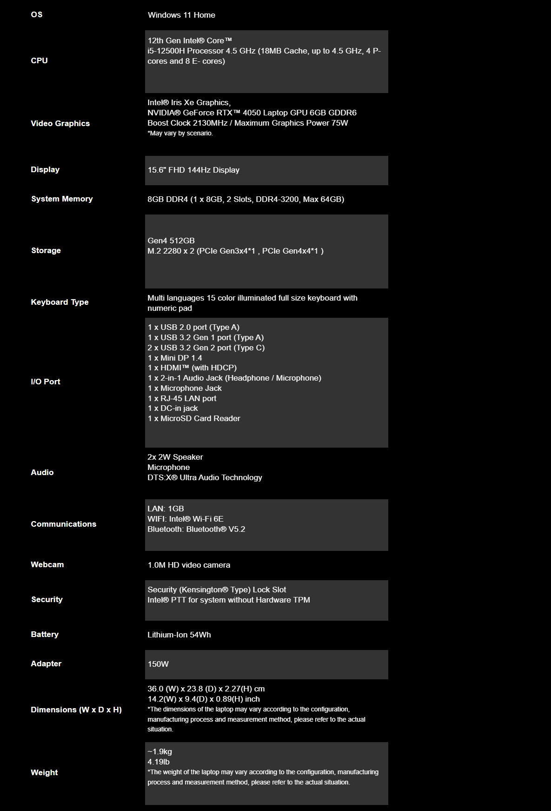Select 'LAN: 1GB' line
This screenshot has height=811, width=551.
click(166, 509)
